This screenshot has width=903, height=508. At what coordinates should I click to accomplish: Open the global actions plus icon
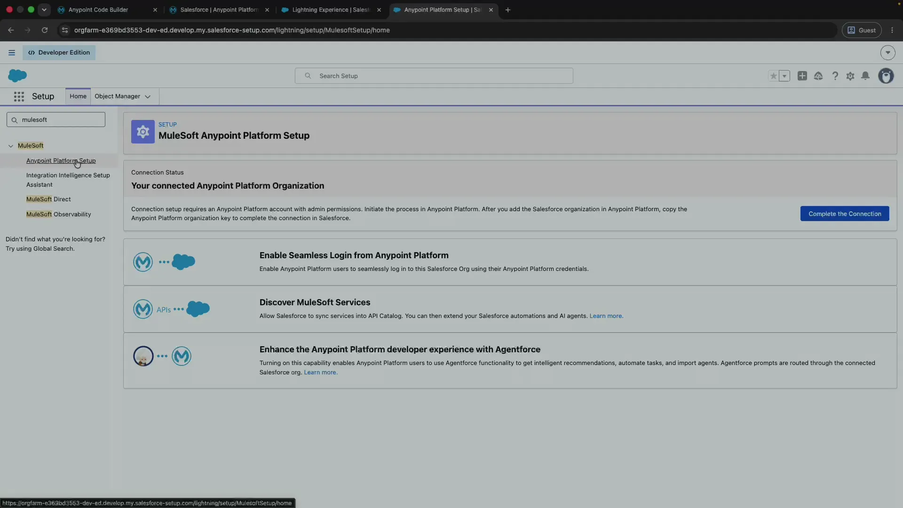pyautogui.click(x=802, y=76)
